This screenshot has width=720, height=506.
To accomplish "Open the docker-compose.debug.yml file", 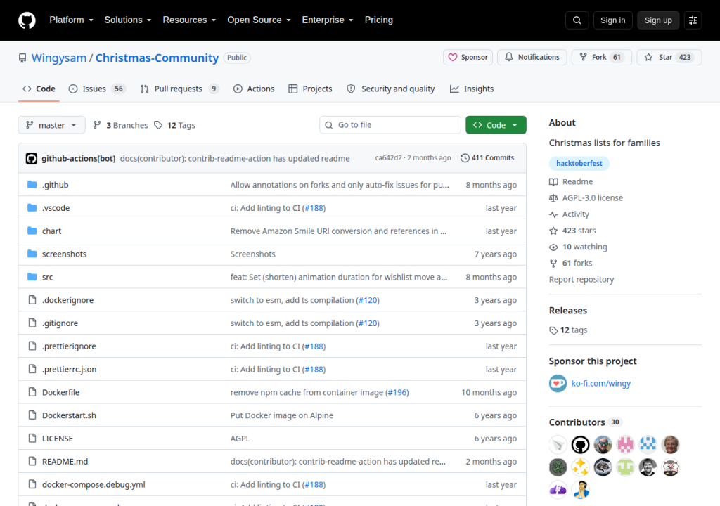I will (94, 484).
